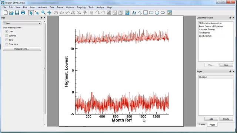Viewport: 237px width, 133px height.
Task: Click the Highest, Lowest axis title
Action: click(66, 71)
